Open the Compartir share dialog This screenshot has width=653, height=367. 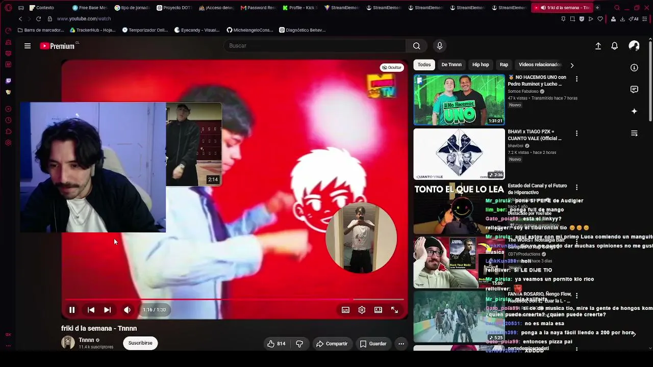click(x=332, y=344)
